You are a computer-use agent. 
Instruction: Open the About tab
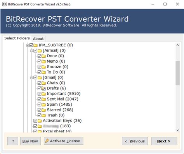click(38, 39)
